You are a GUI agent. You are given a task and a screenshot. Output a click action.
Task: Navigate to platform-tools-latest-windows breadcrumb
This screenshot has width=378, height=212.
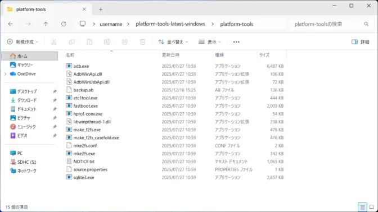[x=170, y=24]
